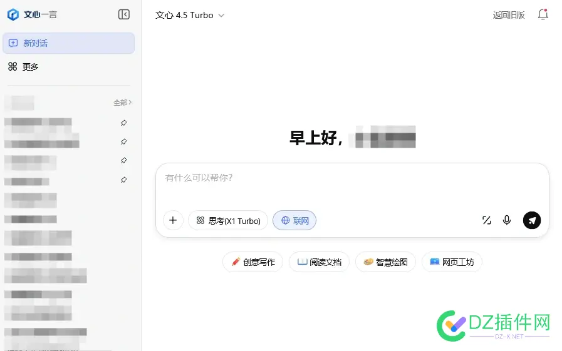562x351 pixels.
Task: Click the plus attachment button
Action: point(173,220)
